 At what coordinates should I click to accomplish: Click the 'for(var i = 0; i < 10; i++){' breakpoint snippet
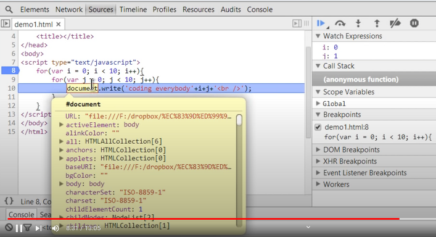378,137
